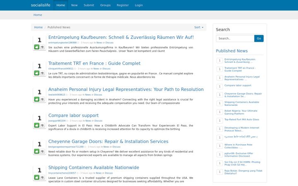Upvote the Entrümpelung Kaufbeuren post
Viewport: 298px width, 186px height.
37,47
